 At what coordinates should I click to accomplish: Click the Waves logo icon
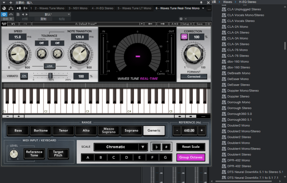(4, 24)
